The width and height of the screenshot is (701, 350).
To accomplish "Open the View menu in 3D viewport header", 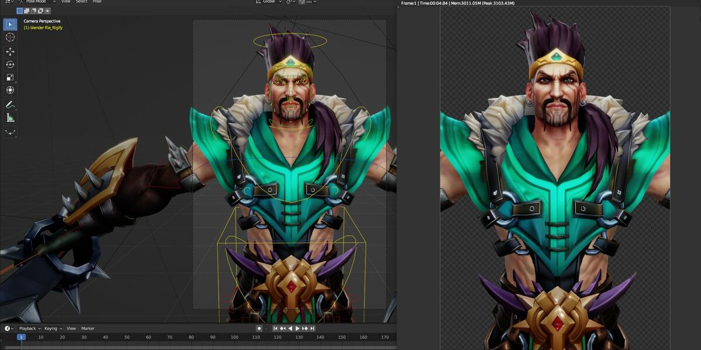I will pos(66,2).
